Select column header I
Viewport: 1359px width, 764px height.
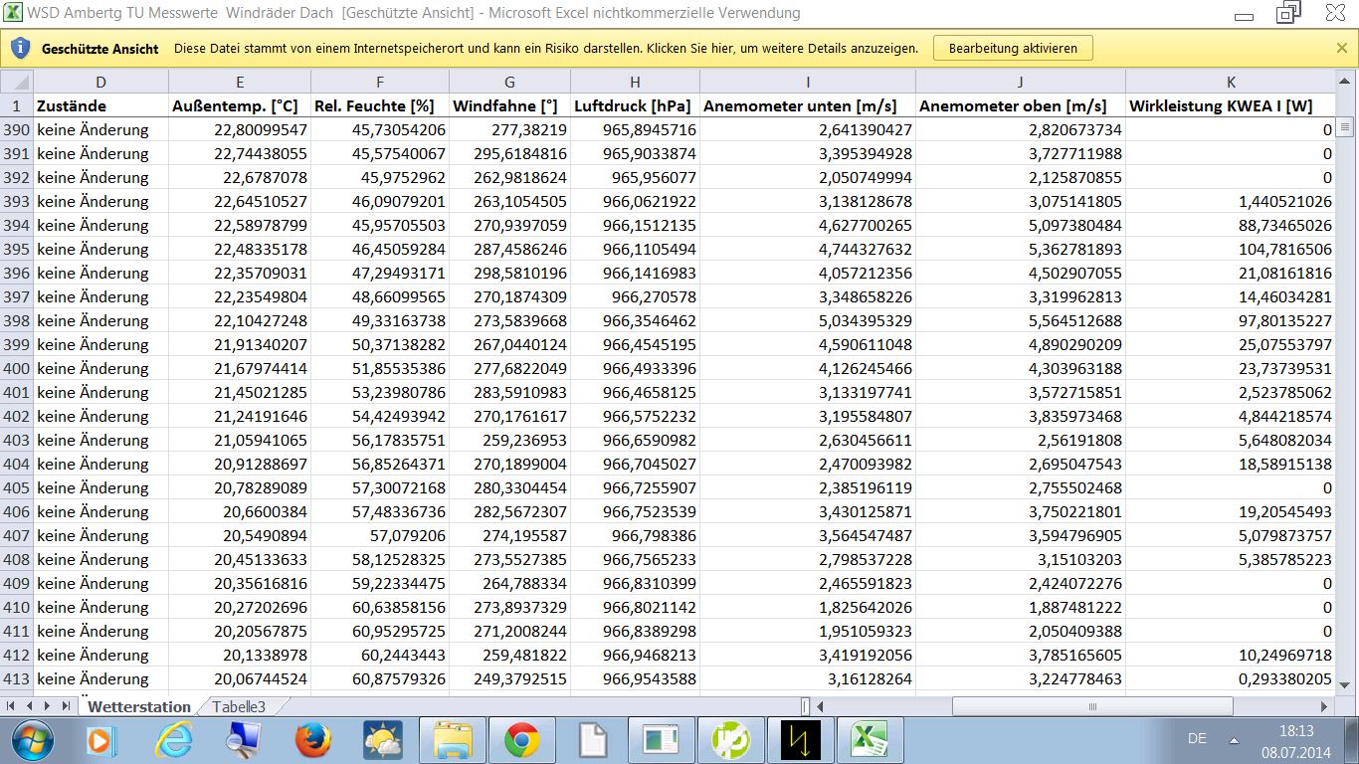[807, 82]
